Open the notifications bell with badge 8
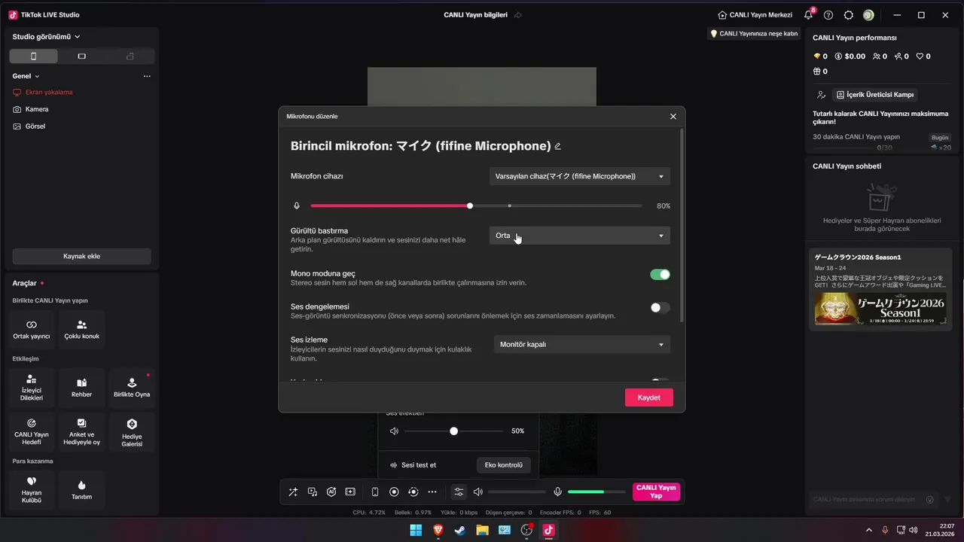 click(808, 15)
